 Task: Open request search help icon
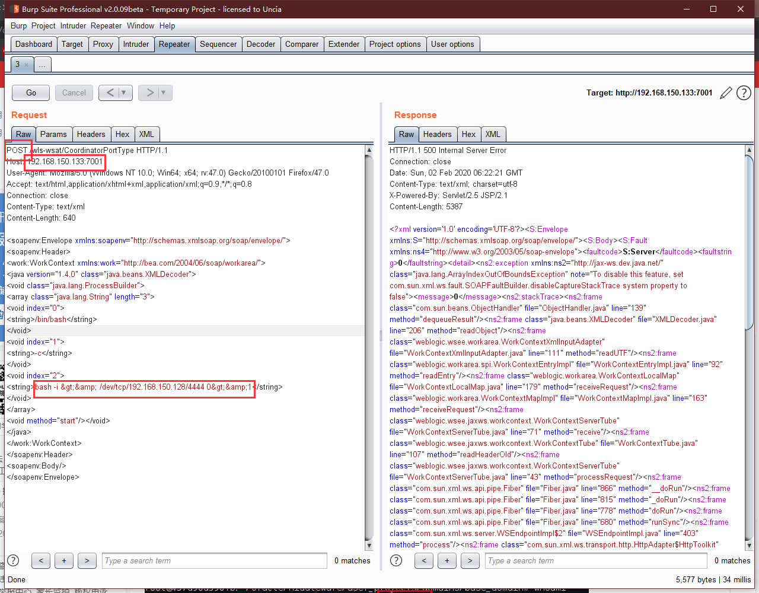point(13,560)
